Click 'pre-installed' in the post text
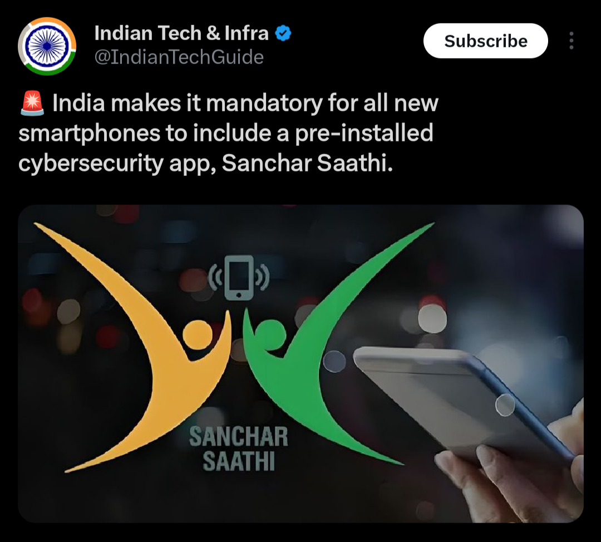 click(x=364, y=134)
